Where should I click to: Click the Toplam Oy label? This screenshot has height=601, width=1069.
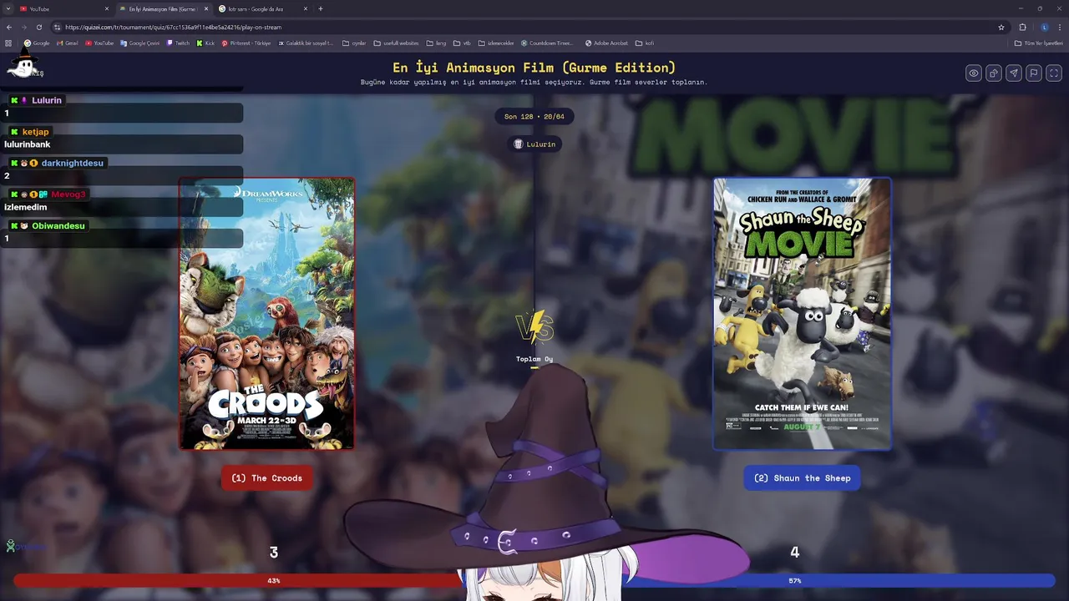point(534,359)
